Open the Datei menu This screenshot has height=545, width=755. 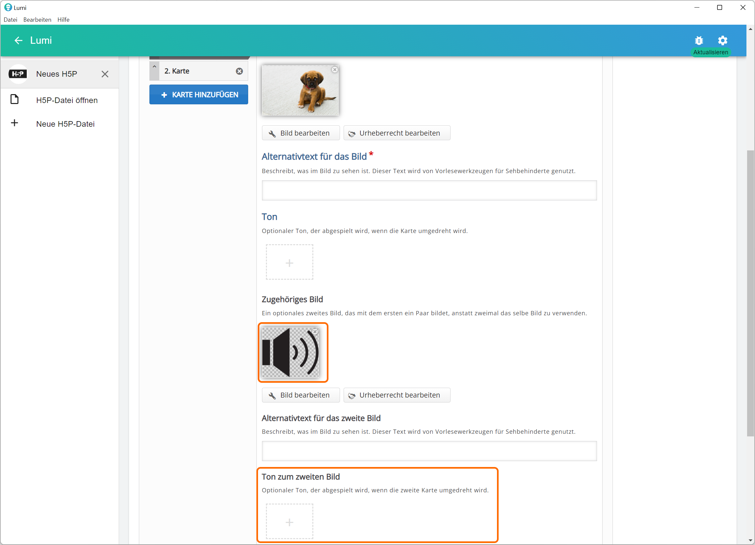tap(10, 20)
